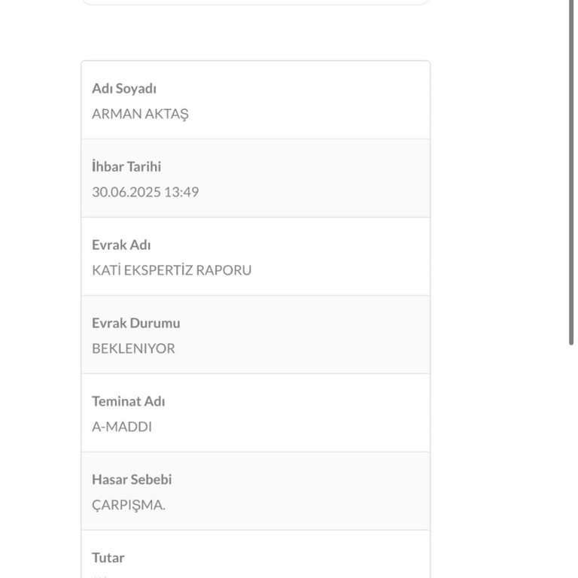Open KATİ EKSPERTİZ RAPORU document entry
Image resolution: width=578 pixels, height=578 pixels.
pyautogui.click(x=172, y=270)
